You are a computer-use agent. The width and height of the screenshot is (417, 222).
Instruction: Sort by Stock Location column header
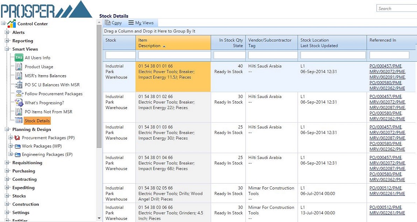(x=332, y=43)
